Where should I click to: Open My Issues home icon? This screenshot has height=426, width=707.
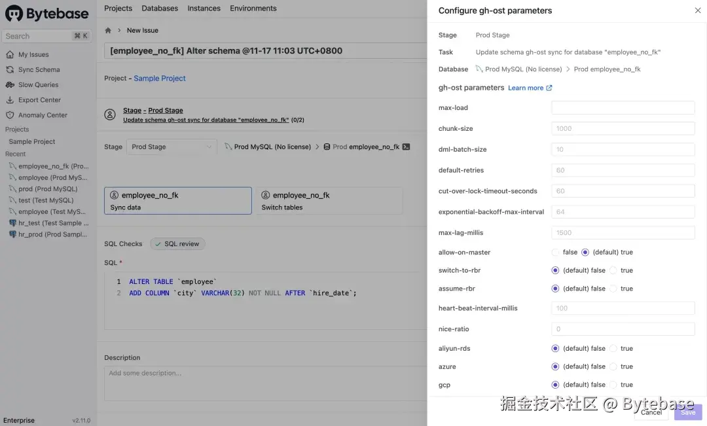click(x=10, y=54)
